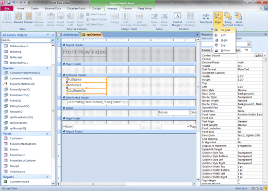Click Send to Back

pos(239,20)
